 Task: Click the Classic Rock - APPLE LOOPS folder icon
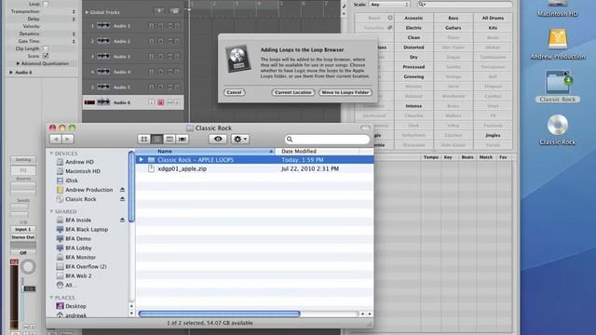point(151,160)
